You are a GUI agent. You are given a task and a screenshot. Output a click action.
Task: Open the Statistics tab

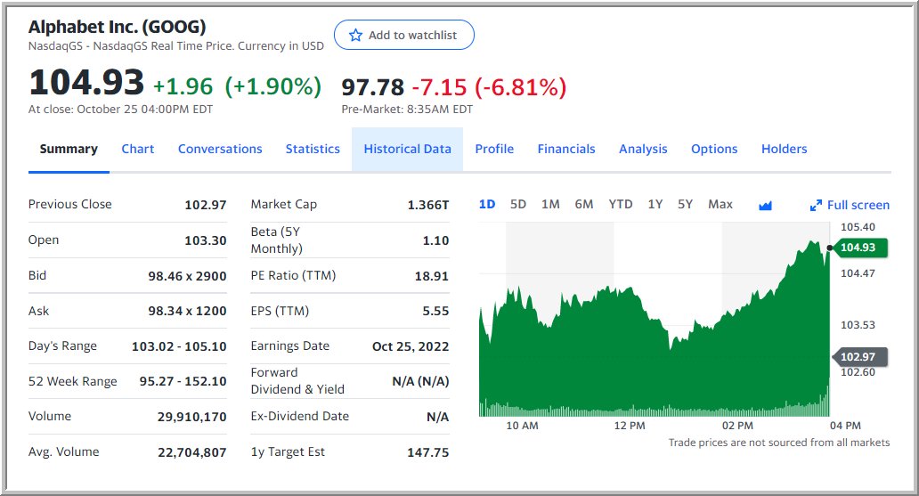[x=313, y=149]
